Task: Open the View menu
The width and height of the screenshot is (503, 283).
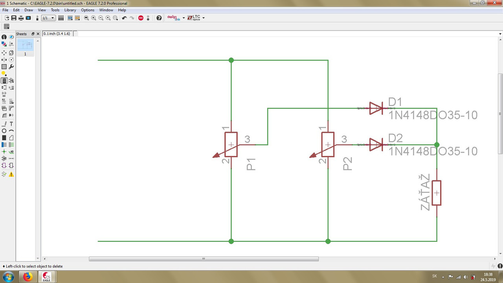Action: pos(42,10)
